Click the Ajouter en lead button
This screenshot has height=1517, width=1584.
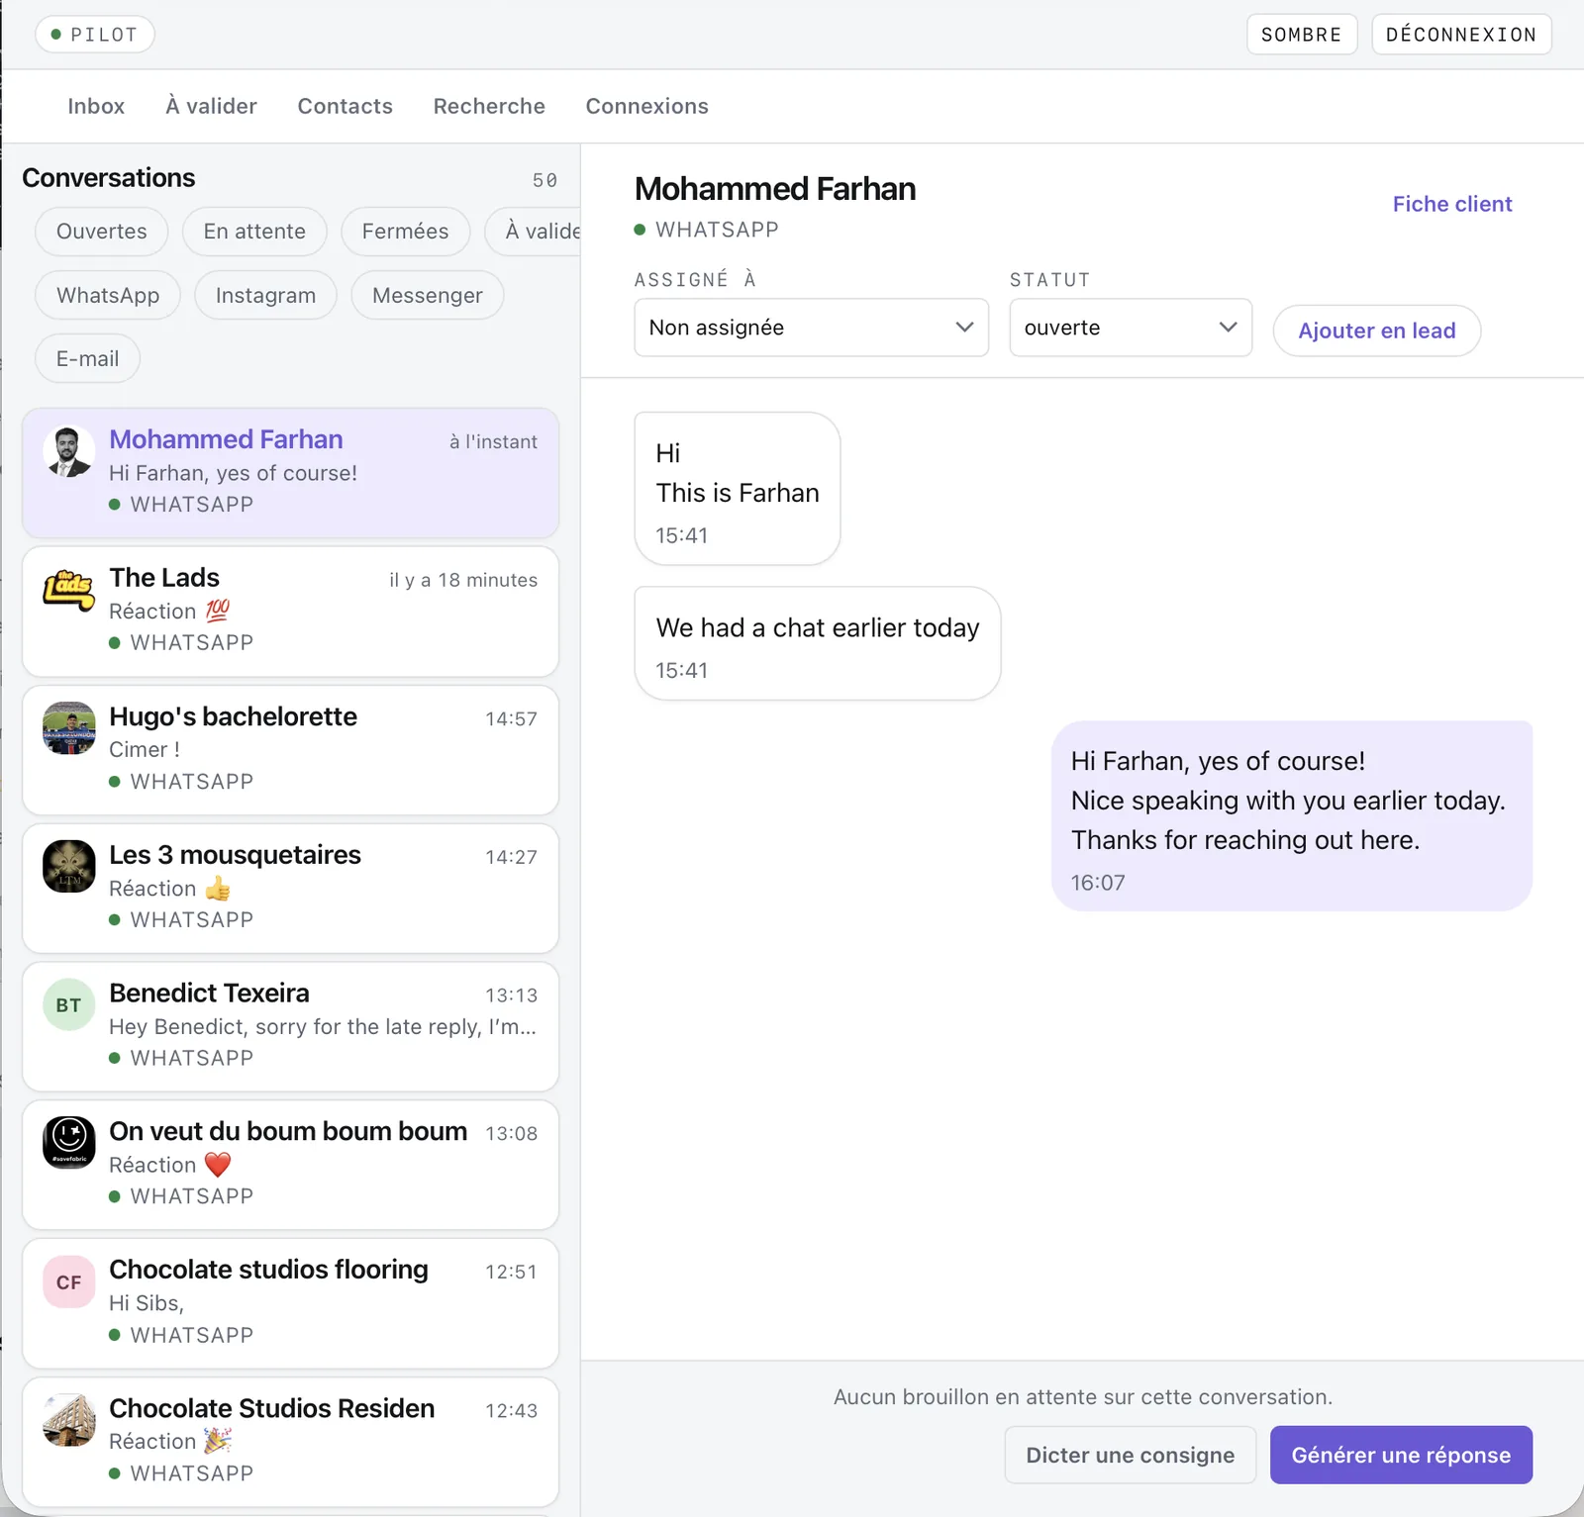pyautogui.click(x=1376, y=331)
